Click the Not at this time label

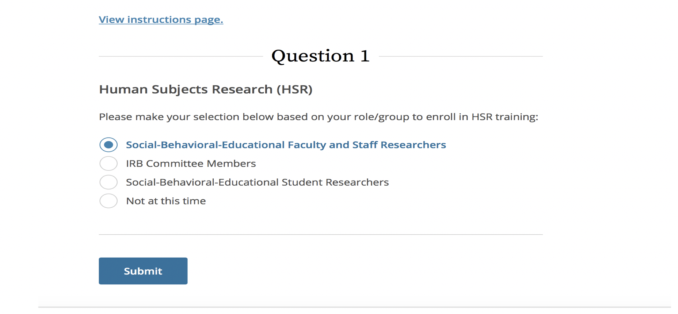pyautogui.click(x=166, y=201)
